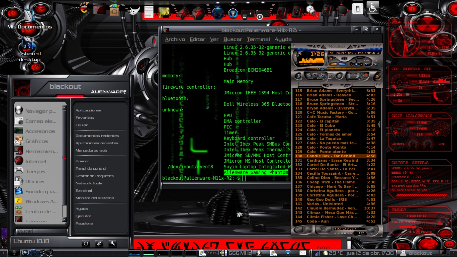
Task: Pause the Candle Box track
Action: click(315, 75)
